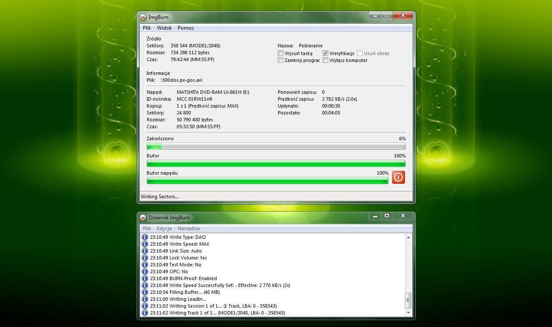Click the remaining time 00:04:05
Image resolution: width=552 pixels, height=327 pixels.
(331, 113)
